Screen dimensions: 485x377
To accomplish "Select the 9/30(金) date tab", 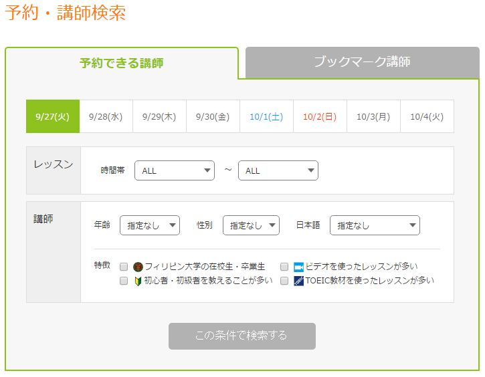I will point(213,116).
